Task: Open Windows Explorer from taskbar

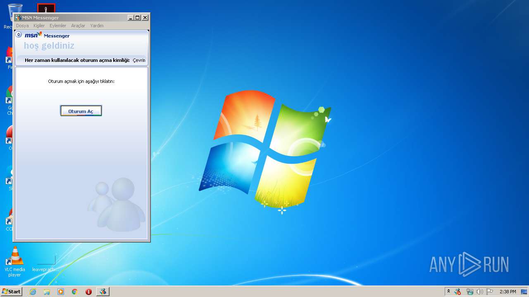Action: point(47,292)
